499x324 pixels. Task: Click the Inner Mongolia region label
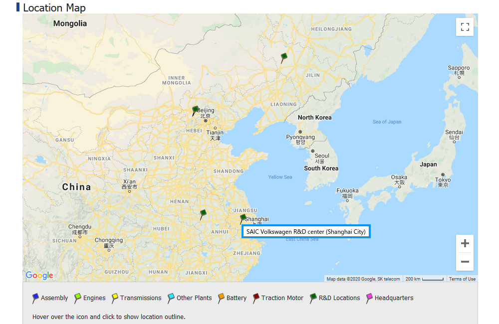click(x=176, y=80)
